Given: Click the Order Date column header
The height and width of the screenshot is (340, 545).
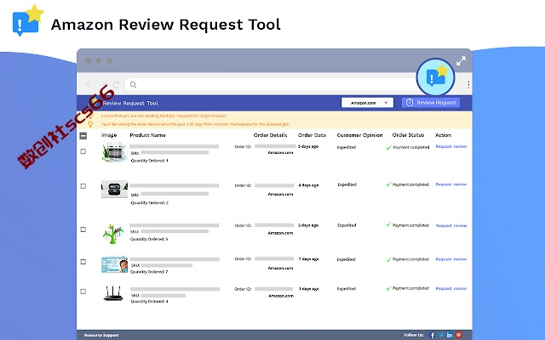Looking at the screenshot, I should point(313,135).
